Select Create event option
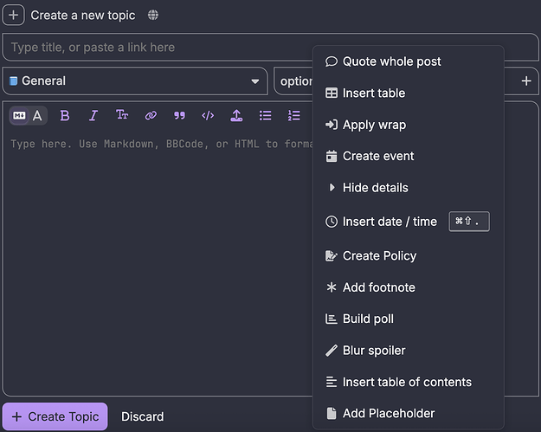 (x=409, y=157)
